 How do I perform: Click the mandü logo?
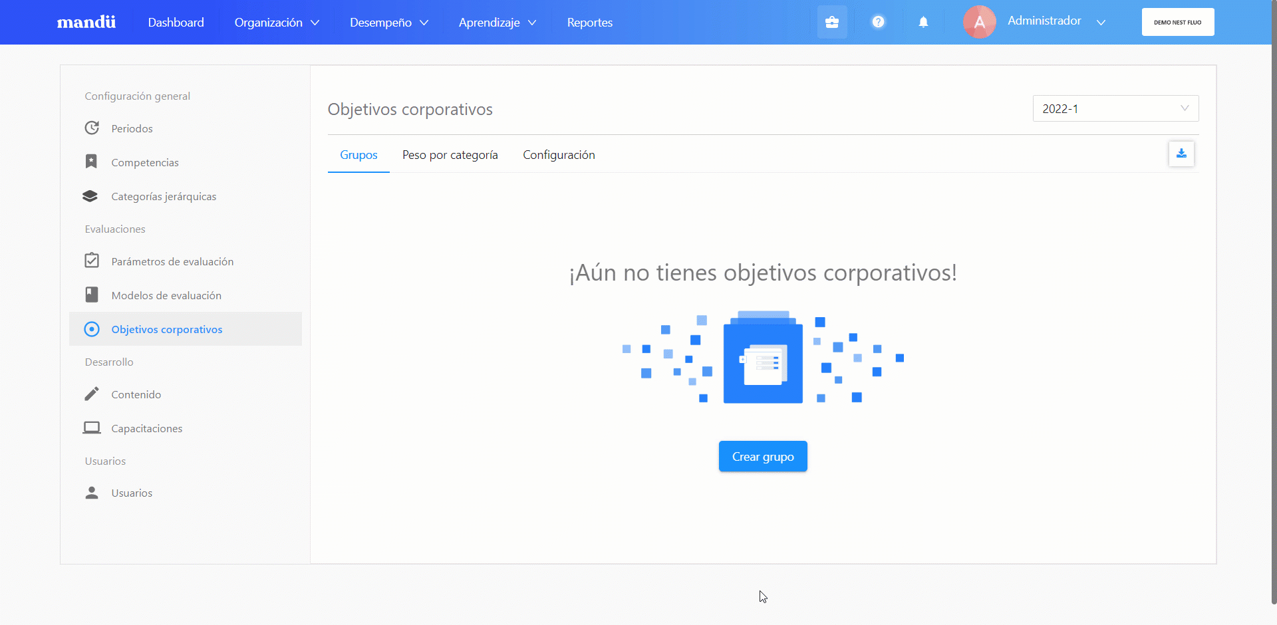pyautogui.click(x=86, y=22)
